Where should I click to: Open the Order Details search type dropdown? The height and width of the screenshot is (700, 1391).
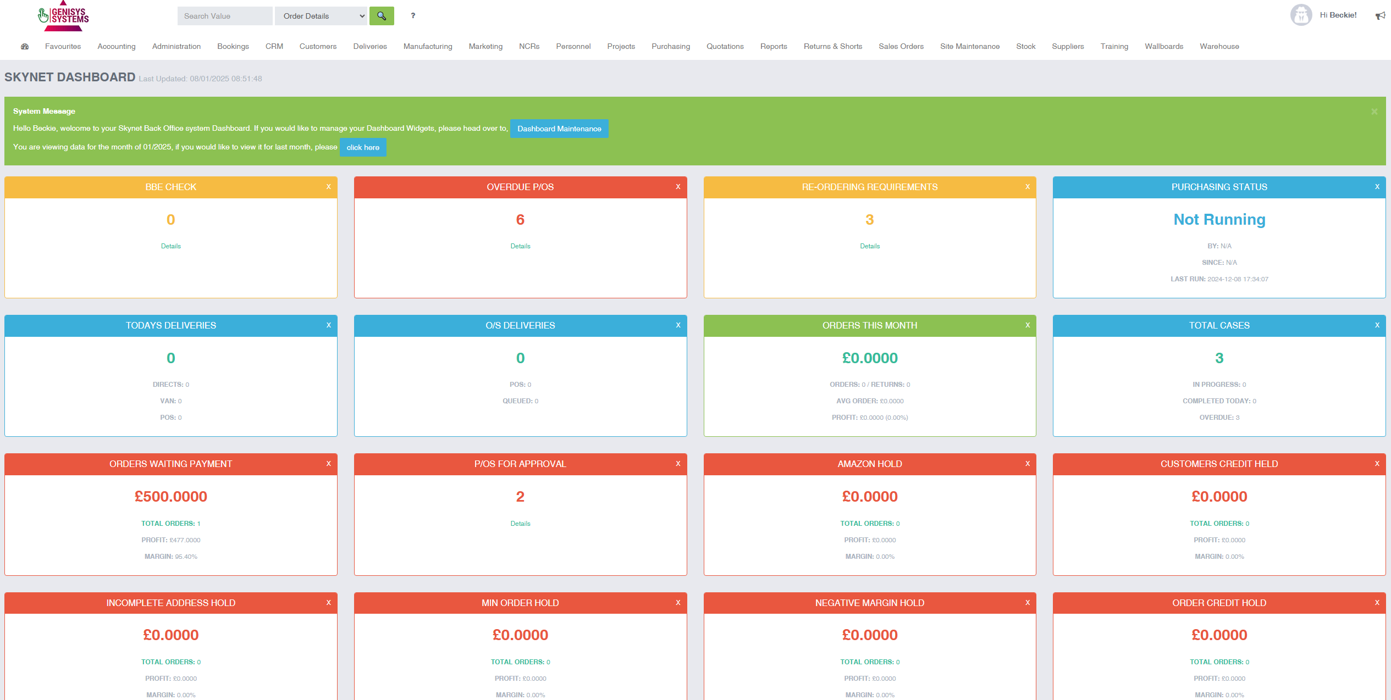[x=321, y=16]
